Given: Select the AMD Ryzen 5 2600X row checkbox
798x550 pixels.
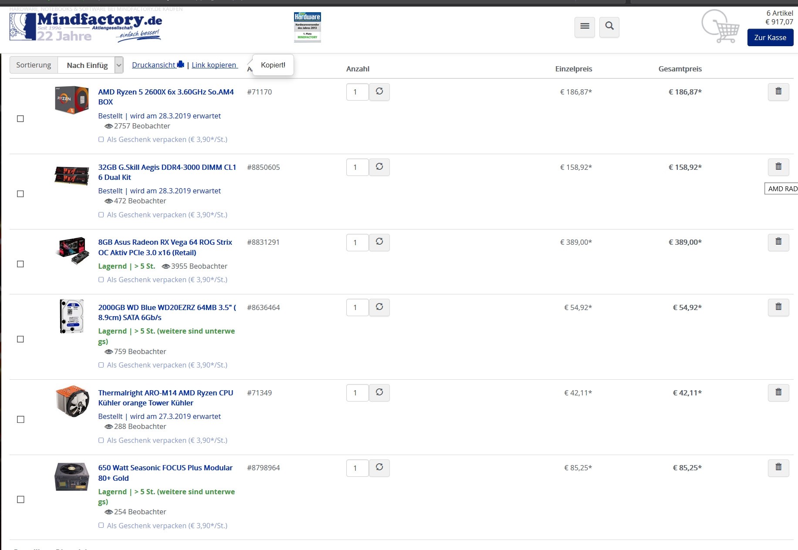Looking at the screenshot, I should (20, 118).
